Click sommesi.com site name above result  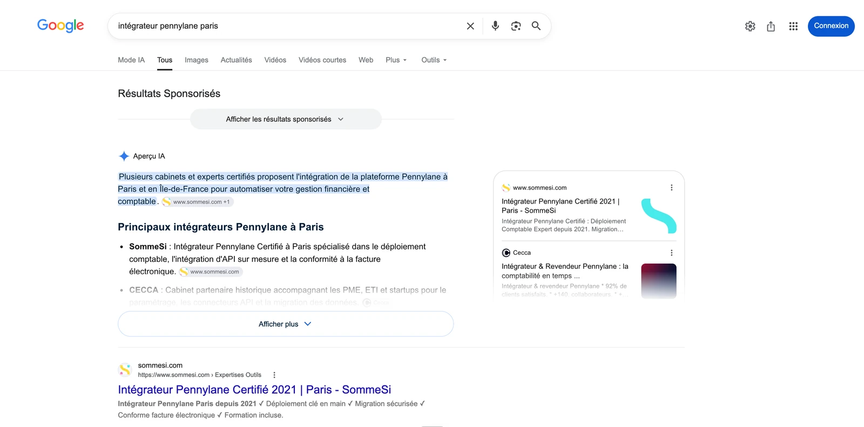[x=160, y=365]
